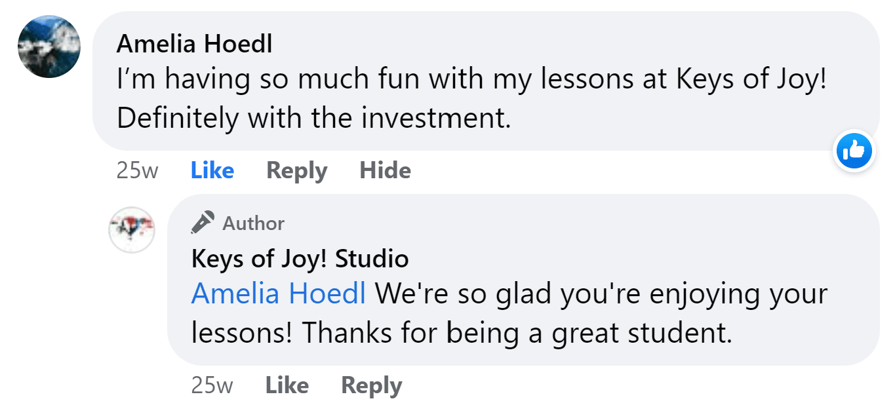This screenshot has height=403, width=895.
Task: Reply to the Keys of Joy! Studio response
Action: pos(371,385)
